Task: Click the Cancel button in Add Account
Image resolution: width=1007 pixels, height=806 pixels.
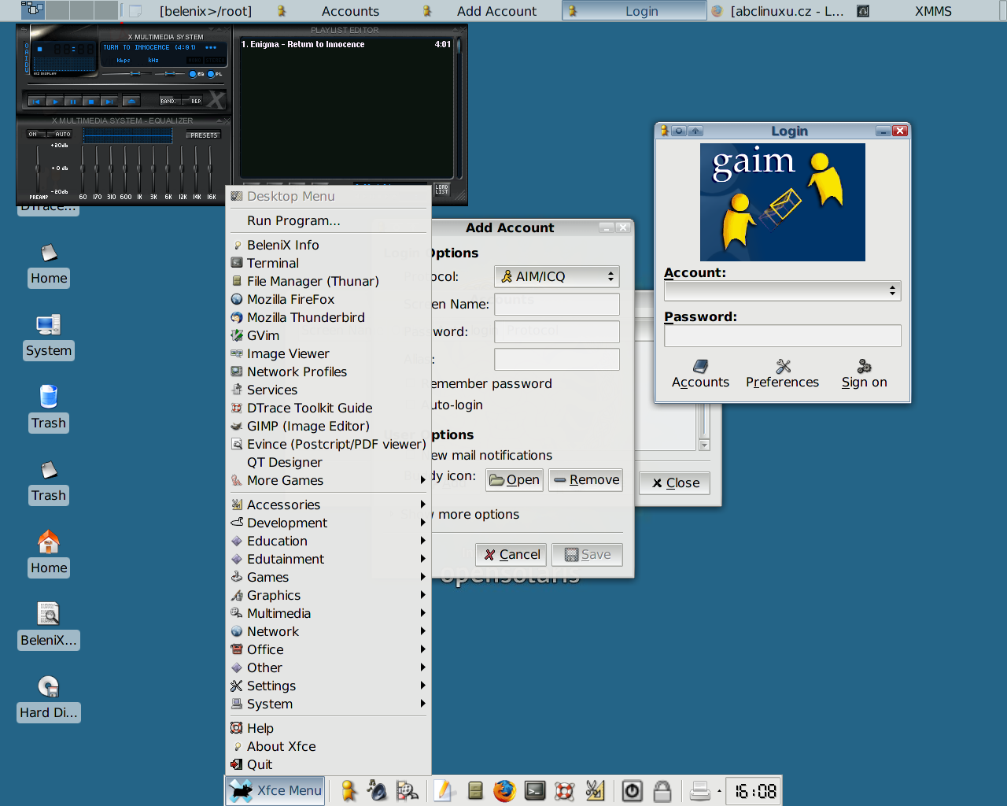Action: pyautogui.click(x=512, y=554)
